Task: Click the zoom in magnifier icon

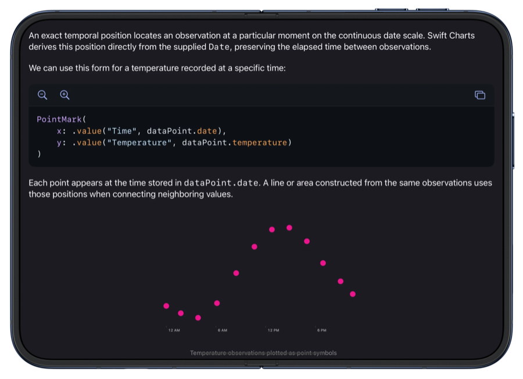Action: [x=65, y=95]
